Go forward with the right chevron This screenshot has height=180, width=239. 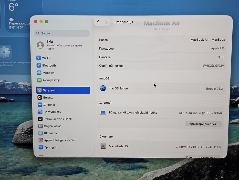tap(106, 22)
